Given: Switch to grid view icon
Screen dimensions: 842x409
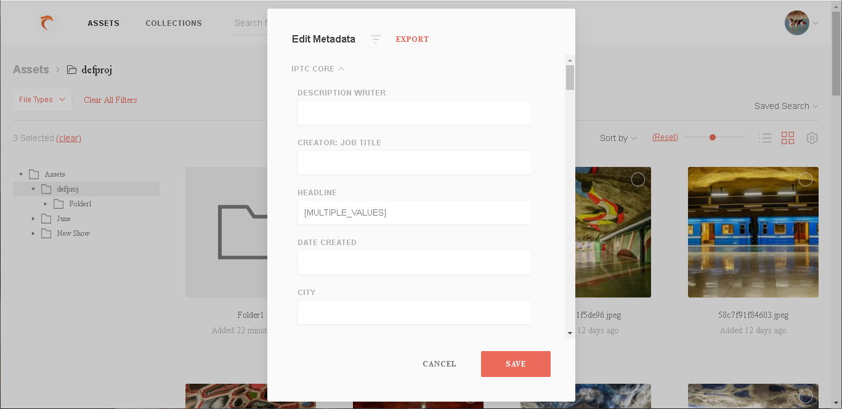Looking at the screenshot, I should (788, 138).
